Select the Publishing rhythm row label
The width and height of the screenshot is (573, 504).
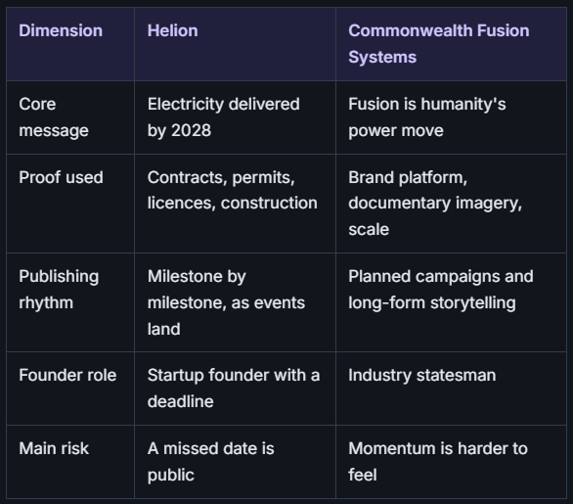click(x=70, y=302)
